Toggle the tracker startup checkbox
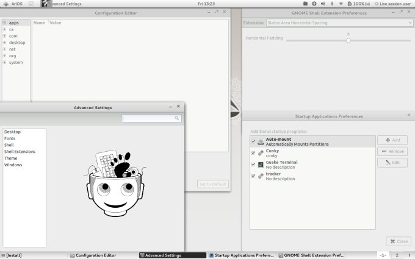415x259 pixels. 253,176
